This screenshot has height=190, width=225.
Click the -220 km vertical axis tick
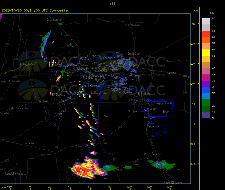(x=192, y=164)
